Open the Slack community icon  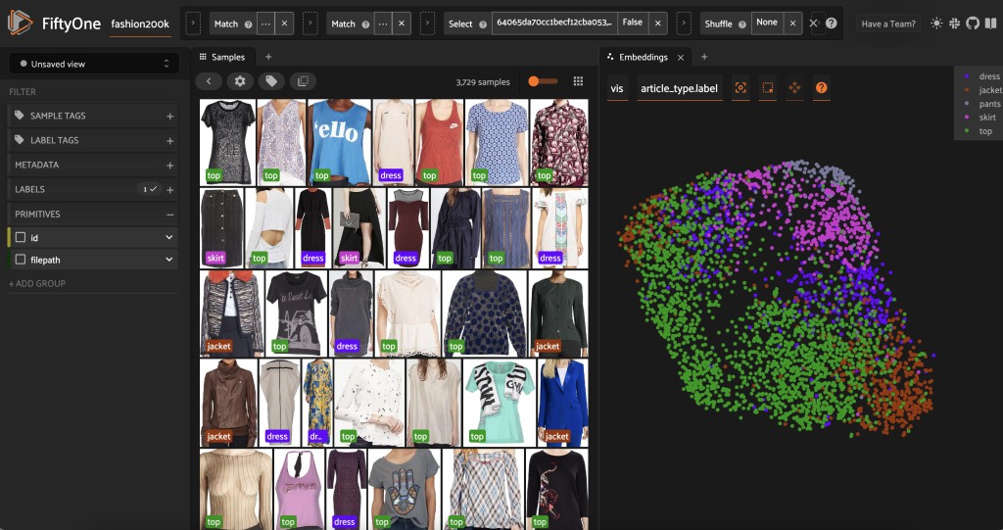coord(955,24)
